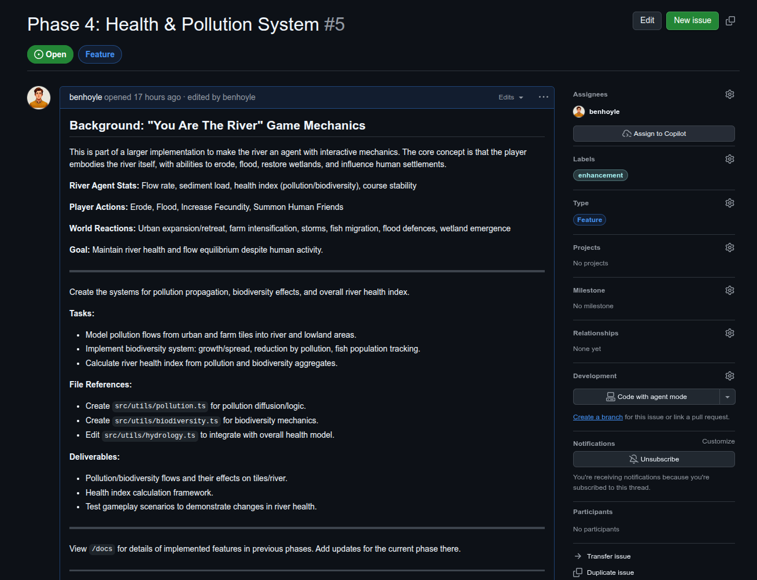Open the Assignees gear settings

coord(729,94)
